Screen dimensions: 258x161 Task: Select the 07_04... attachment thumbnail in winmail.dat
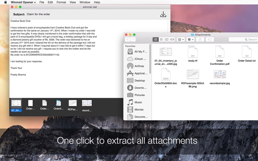tap(16, 103)
